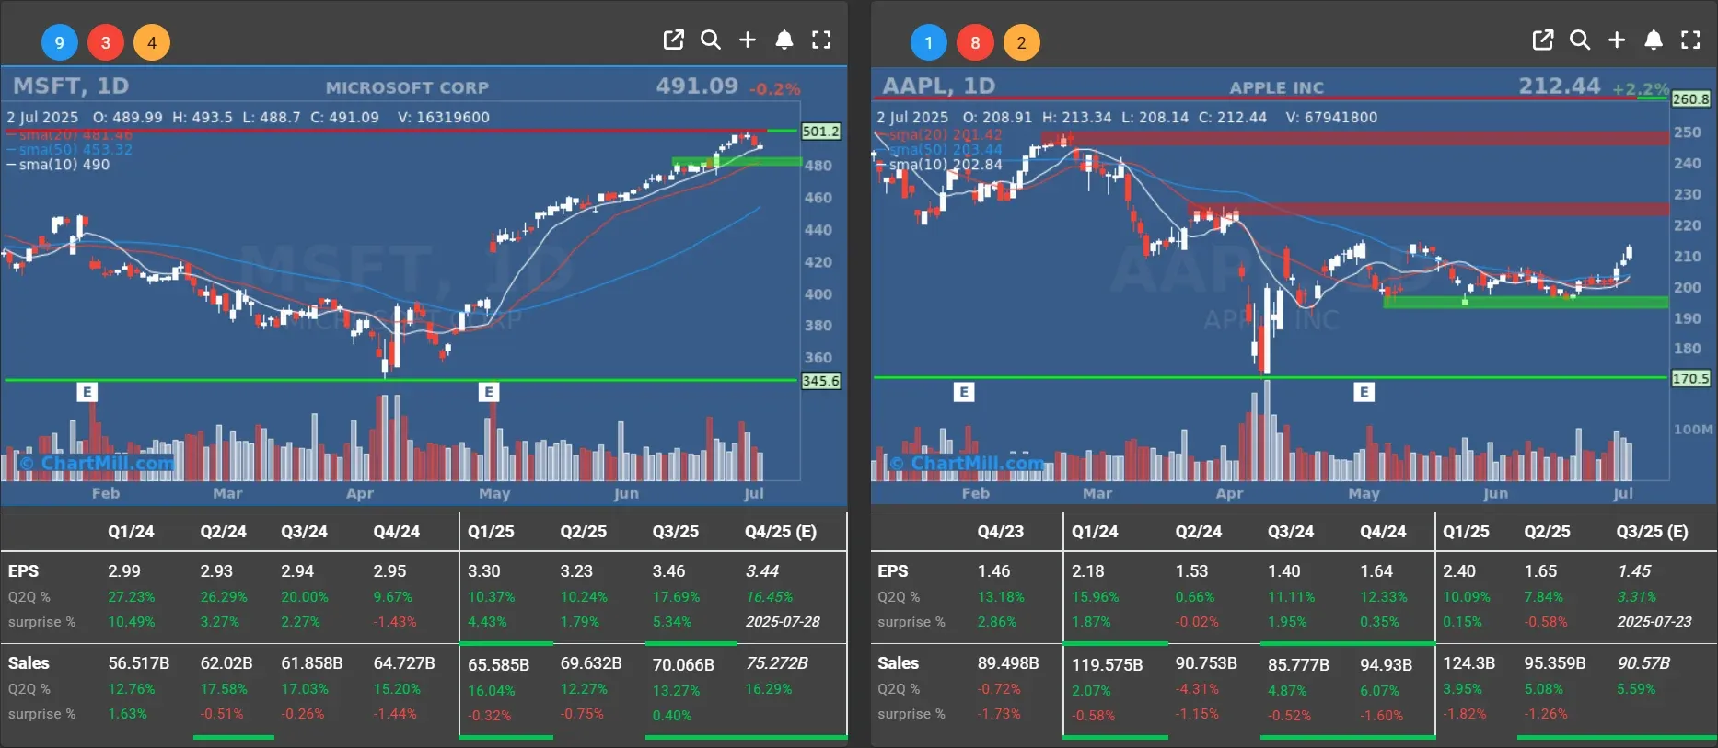
Task: Click the sma(10) 202.84 legend on AAPL
Action: point(940,165)
